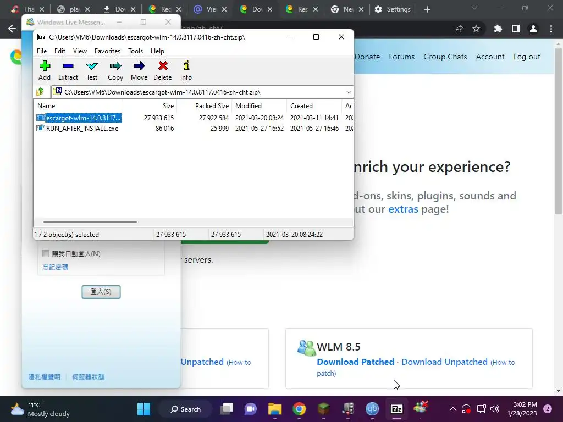Image resolution: width=563 pixels, height=422 pixels.
Task: Open the server status link in Messenger
Action: tap(89, 377)
